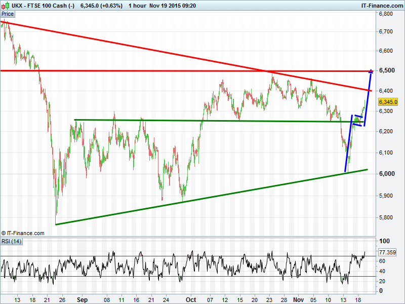This screenshot has height=304, width=405.
Task: Open the IT-Finance.com link at top right
Action: pyautogui.click(x=382, y=5)
